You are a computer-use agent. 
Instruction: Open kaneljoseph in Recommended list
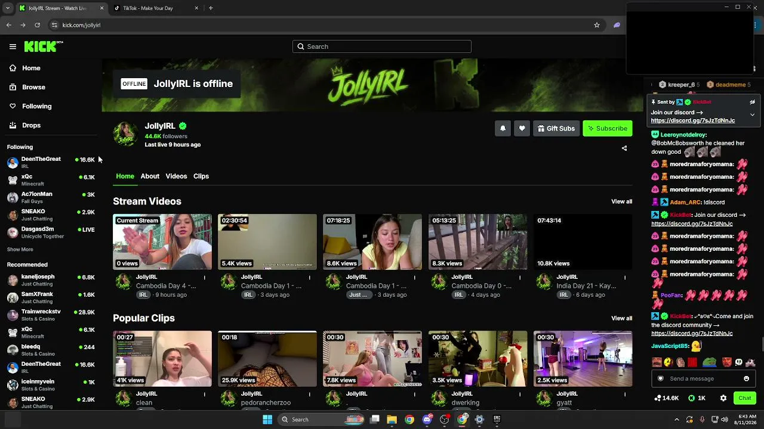51,280
